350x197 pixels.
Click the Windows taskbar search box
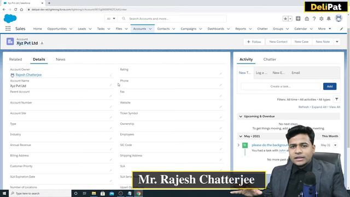pos(40,193)
